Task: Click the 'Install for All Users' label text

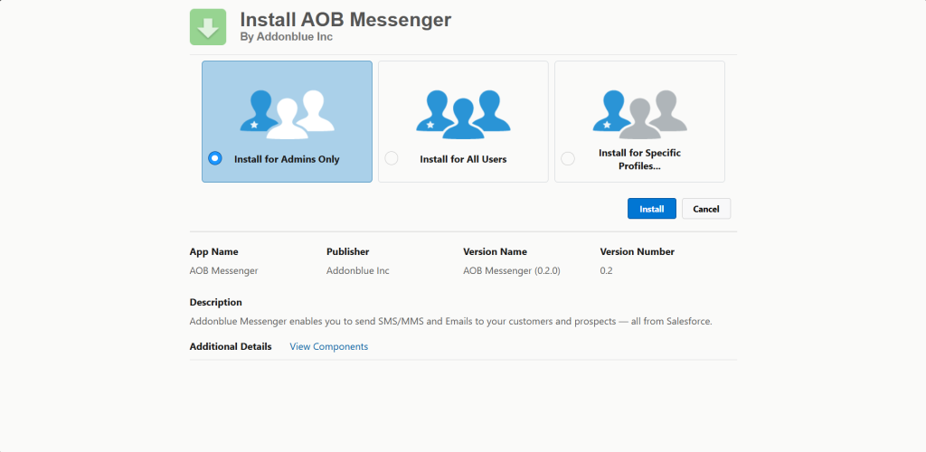Action: point(463,159)
